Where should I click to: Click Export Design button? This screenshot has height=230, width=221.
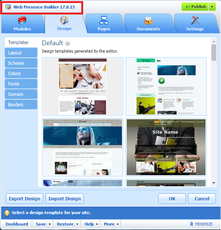pos(25,199)
